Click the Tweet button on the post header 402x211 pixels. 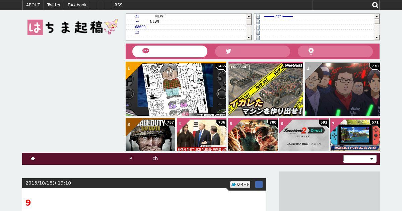pos(240,184)
